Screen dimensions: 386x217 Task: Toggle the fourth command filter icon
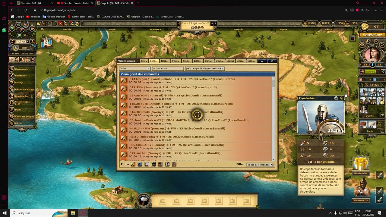coord(153,164)
